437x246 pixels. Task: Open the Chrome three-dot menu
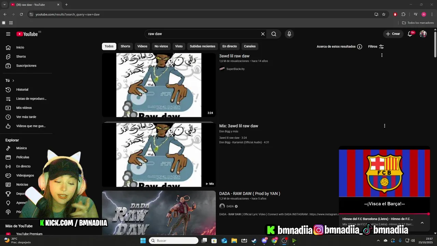[x=432, y=14]
